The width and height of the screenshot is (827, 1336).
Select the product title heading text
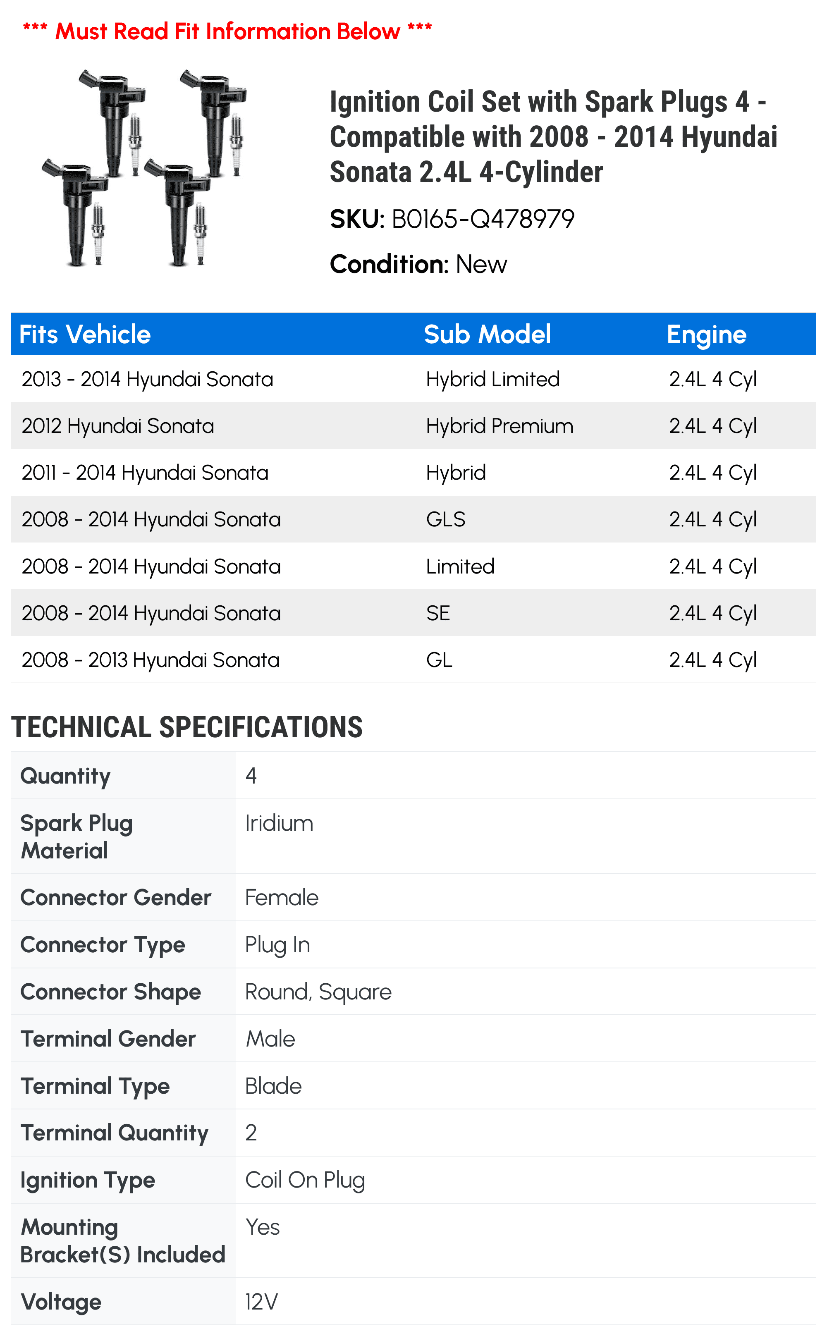coord(553,137)
